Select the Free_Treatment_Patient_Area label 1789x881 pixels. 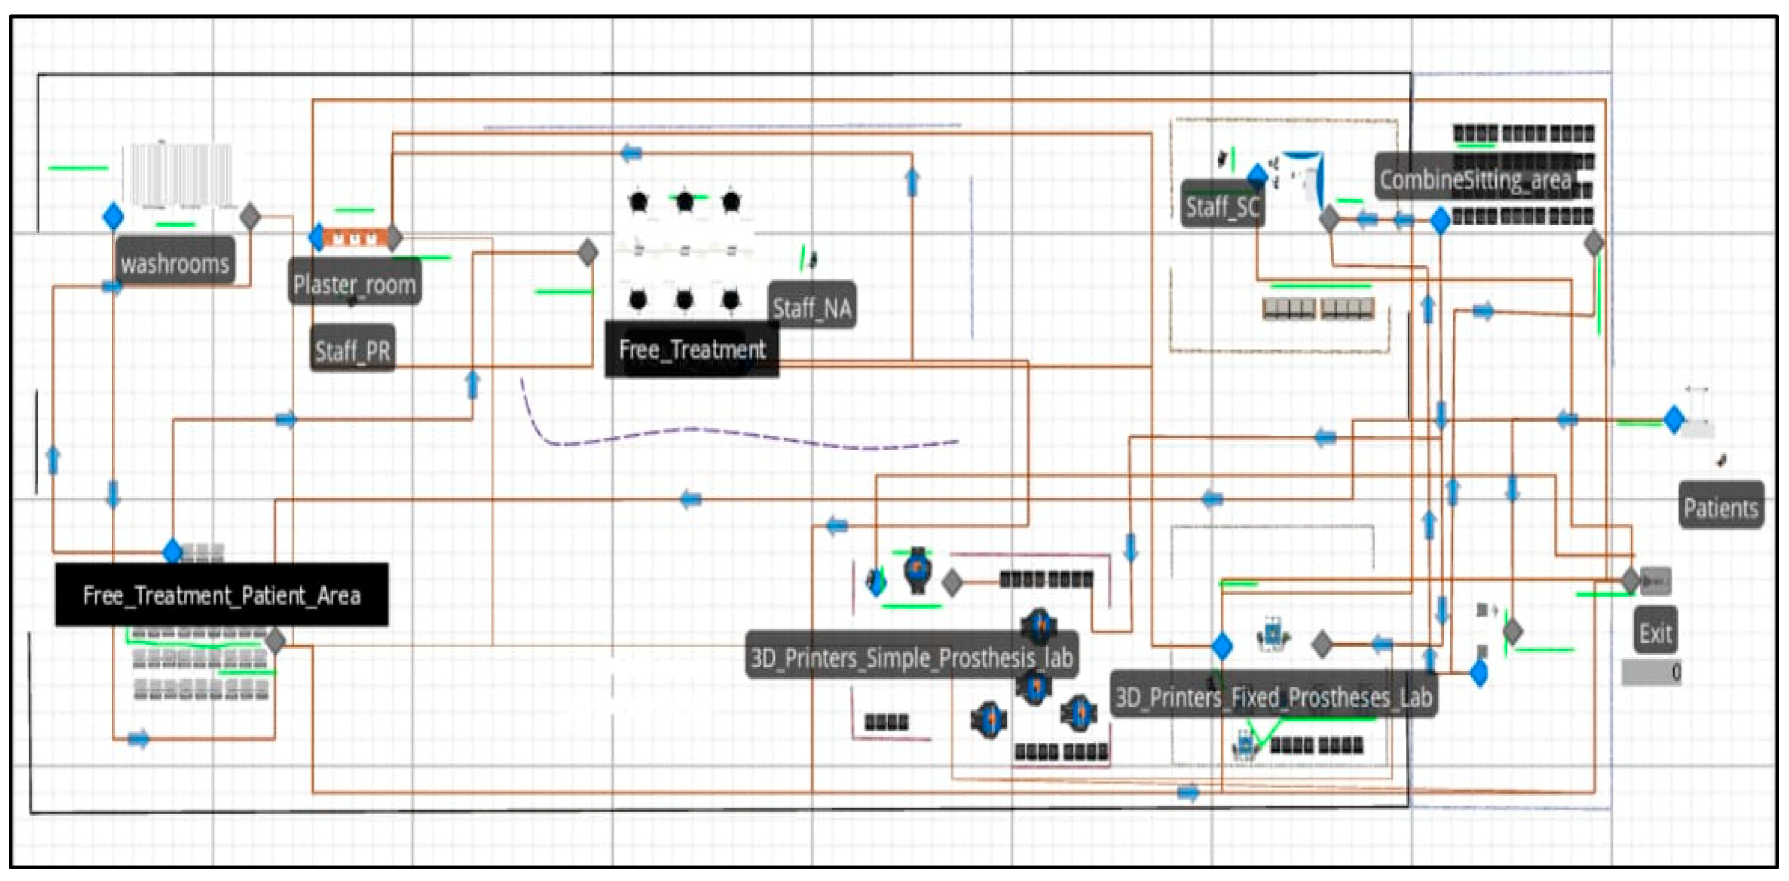222,595
